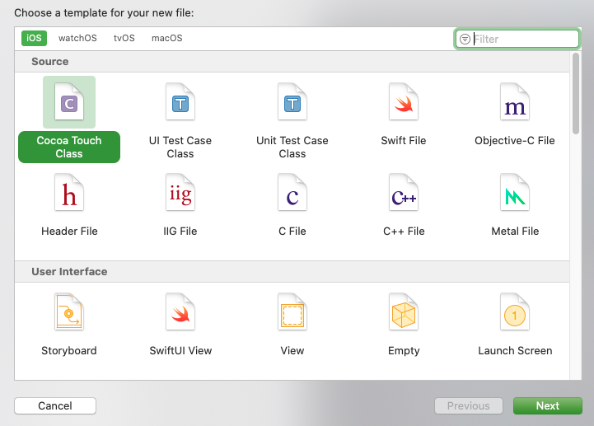
Task: Click the "Storyboard" label
Action: click(x=69, y=351)
